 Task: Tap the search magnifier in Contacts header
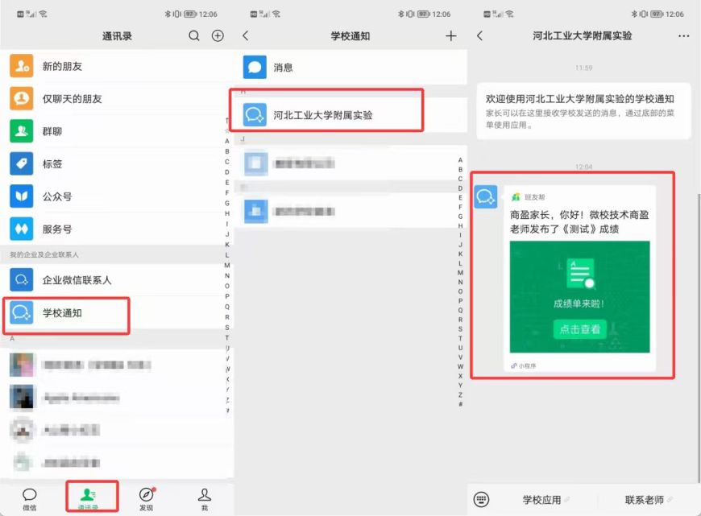[193, 36]
